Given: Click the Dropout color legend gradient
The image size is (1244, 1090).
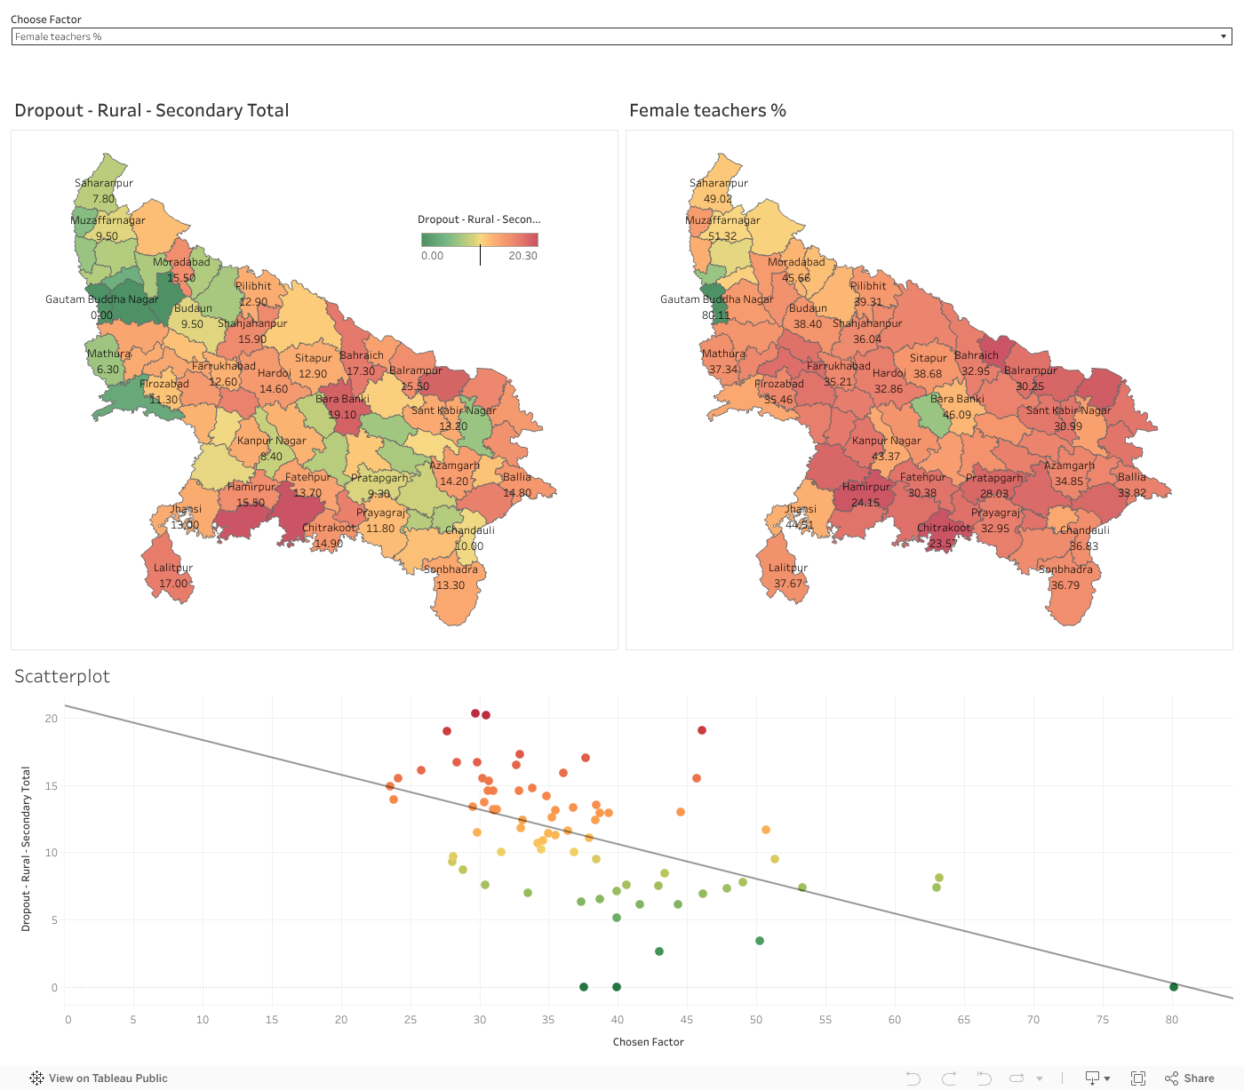Looking at the screenshot, I should click(x=480, y=239).
